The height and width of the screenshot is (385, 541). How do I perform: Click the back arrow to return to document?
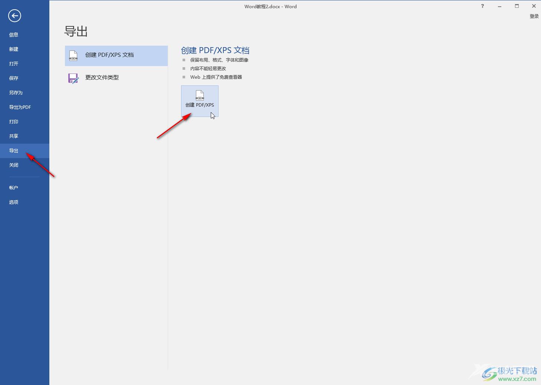coord(14,16)
